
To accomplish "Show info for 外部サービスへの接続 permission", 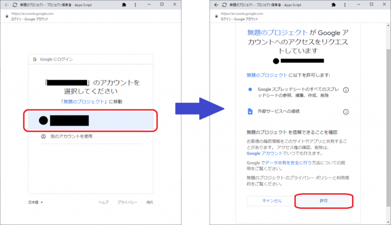I will [x=346, y=112].
